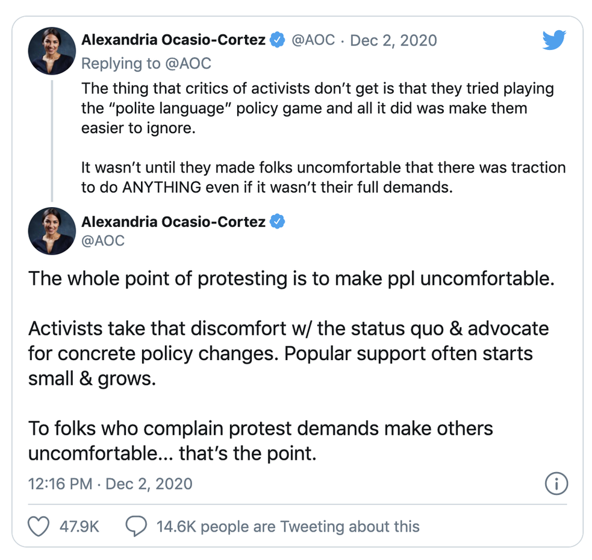Open "14.6K people are Tweeting about this"
This screenshot has height=560, width=592.
pos(288,526)
